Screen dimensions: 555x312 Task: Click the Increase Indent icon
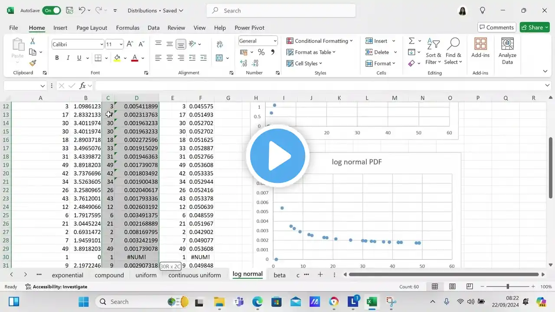(203, 58)
